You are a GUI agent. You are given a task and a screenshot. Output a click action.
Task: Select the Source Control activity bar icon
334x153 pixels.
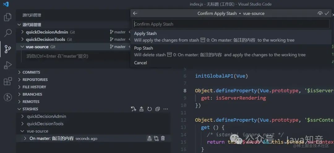click(x=8, y=49)
